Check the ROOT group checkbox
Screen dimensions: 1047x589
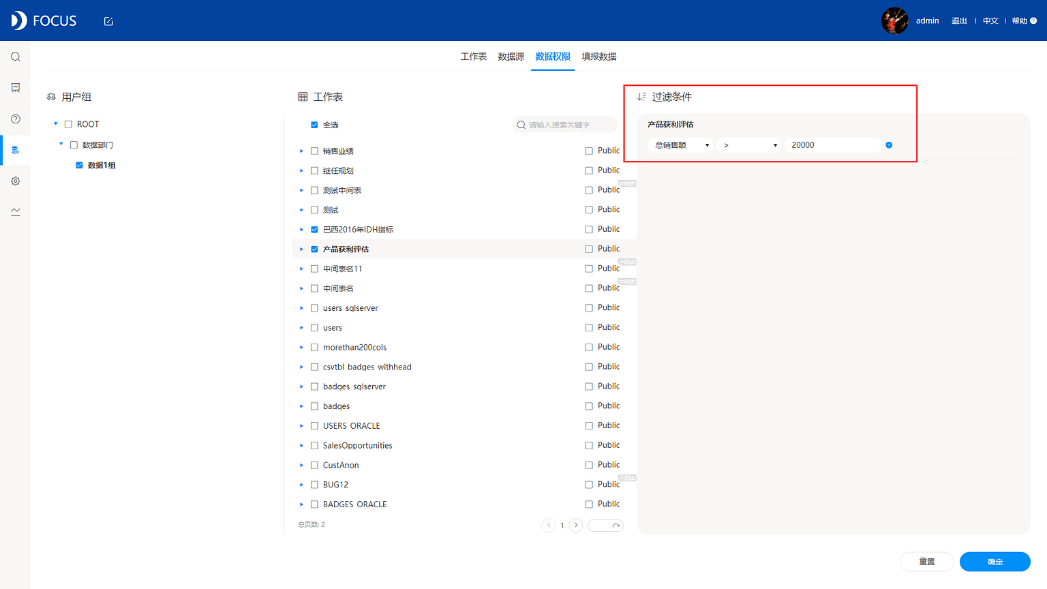(68, 124)
